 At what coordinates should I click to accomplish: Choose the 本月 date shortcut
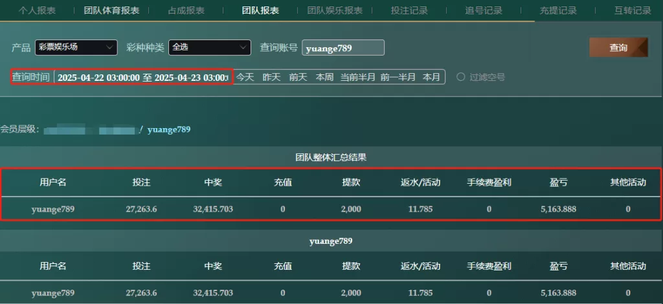click(431, 77)
